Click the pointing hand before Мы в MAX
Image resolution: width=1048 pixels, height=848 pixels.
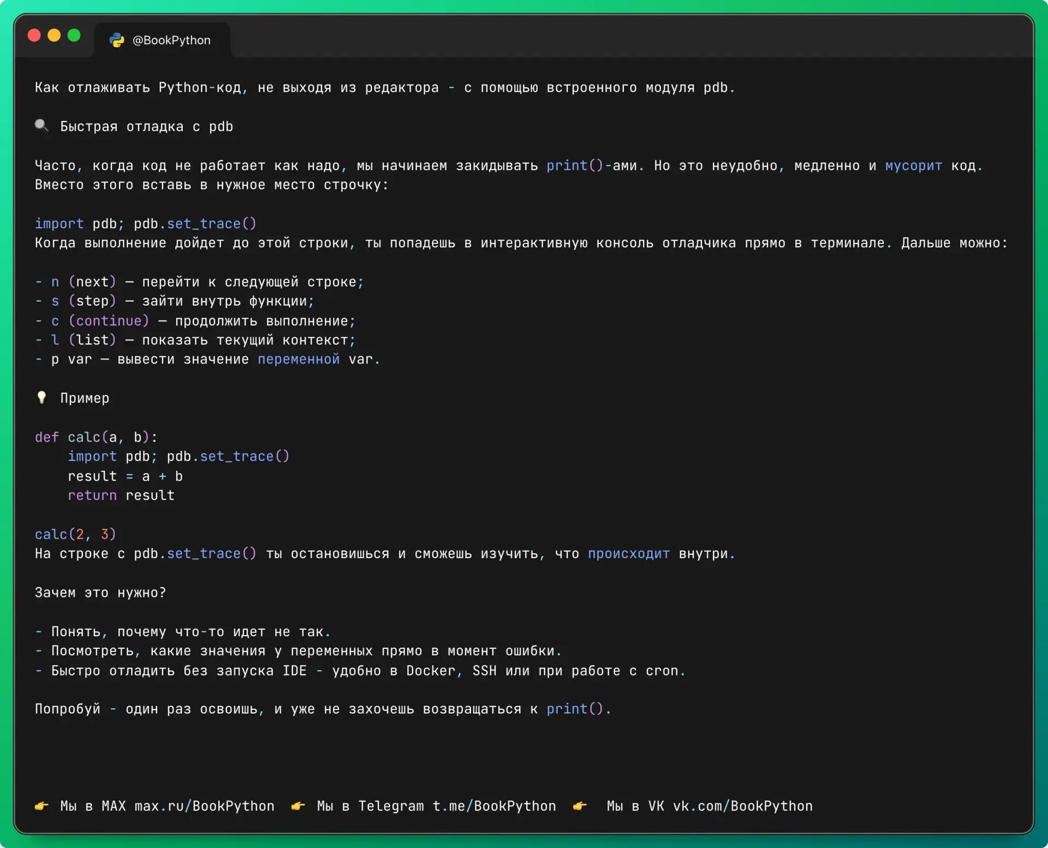point(41,805)
